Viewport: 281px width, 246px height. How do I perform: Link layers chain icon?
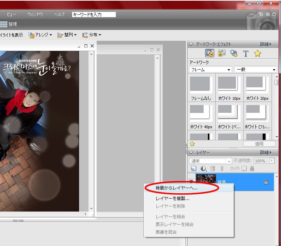coord(222,168)
